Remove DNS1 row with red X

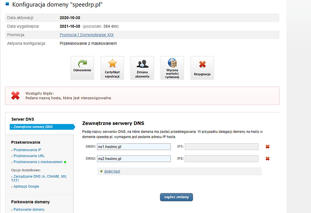point(267,146)
